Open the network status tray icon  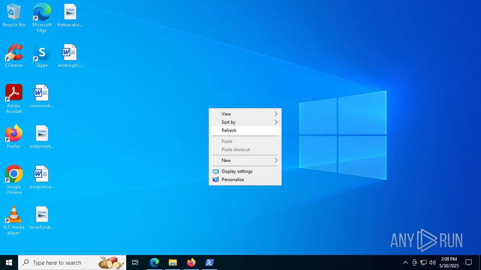coord(424,262)
